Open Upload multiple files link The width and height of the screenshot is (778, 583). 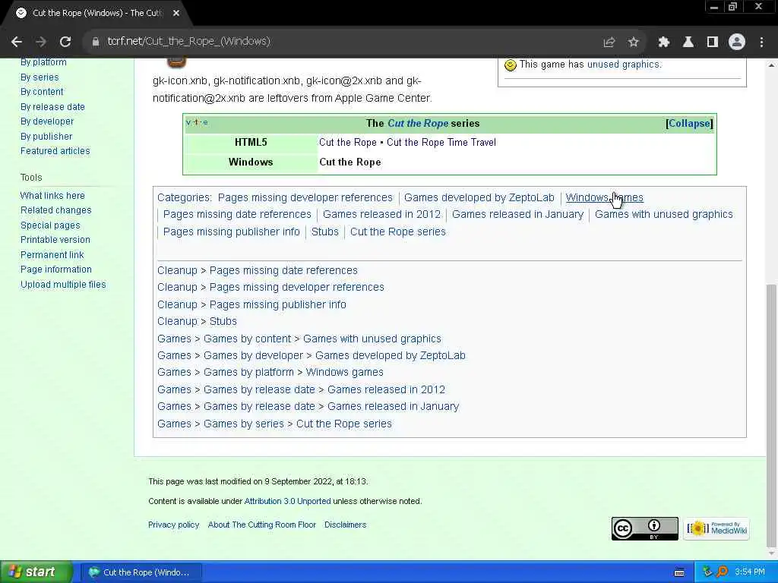(x=63, y=285)
